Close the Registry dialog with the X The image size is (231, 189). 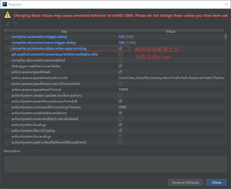point(227,4)
